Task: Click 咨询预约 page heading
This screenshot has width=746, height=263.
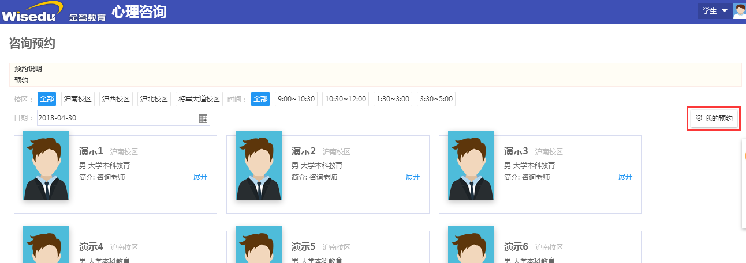Action: (x=32, y=43)
